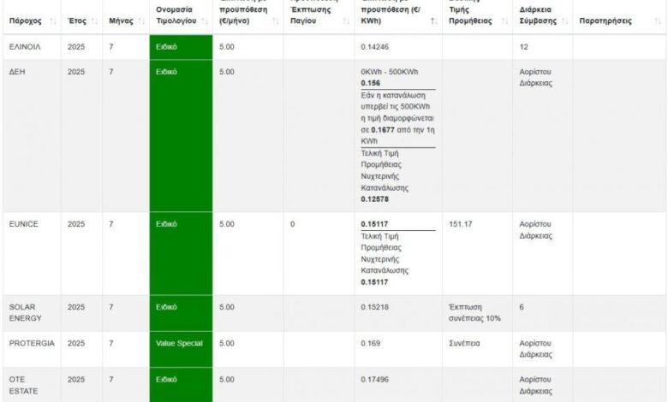This screenshot has height=402, width=668.
Task: Click the 0.14246 price for ΕΛΙΝΟΙΛ
Action: [374, 47]
